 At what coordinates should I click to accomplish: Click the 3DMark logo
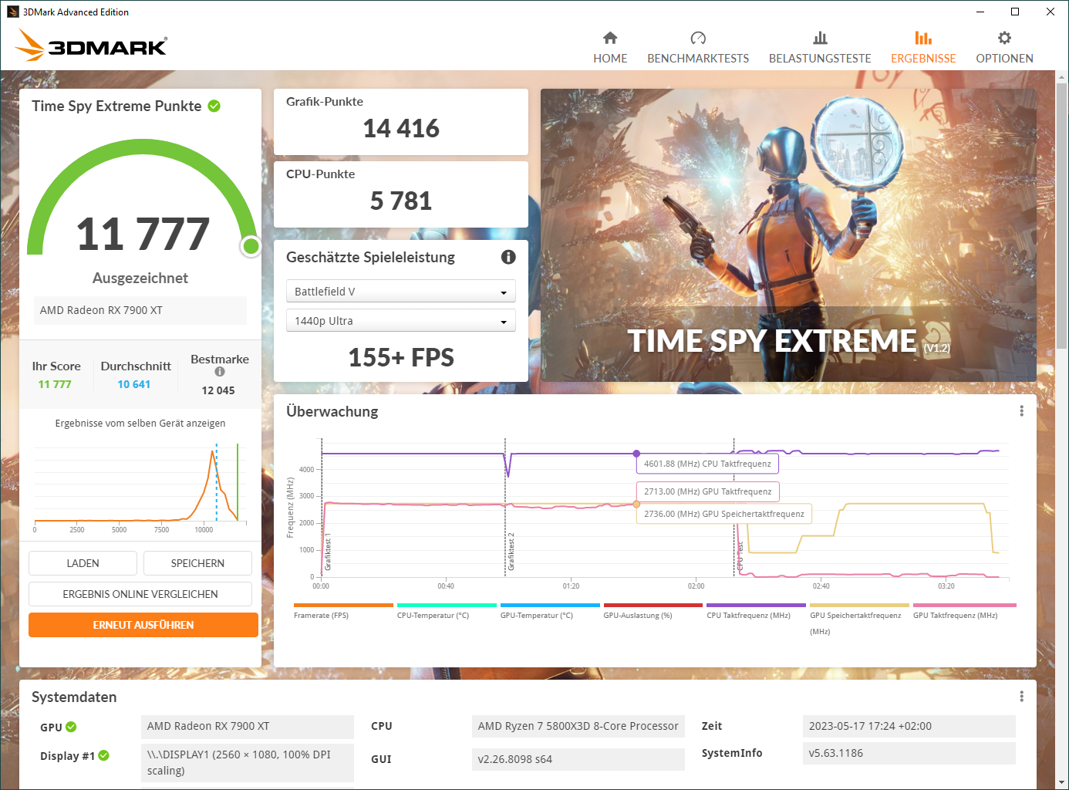pyautogui.click(x=91, y=46)
